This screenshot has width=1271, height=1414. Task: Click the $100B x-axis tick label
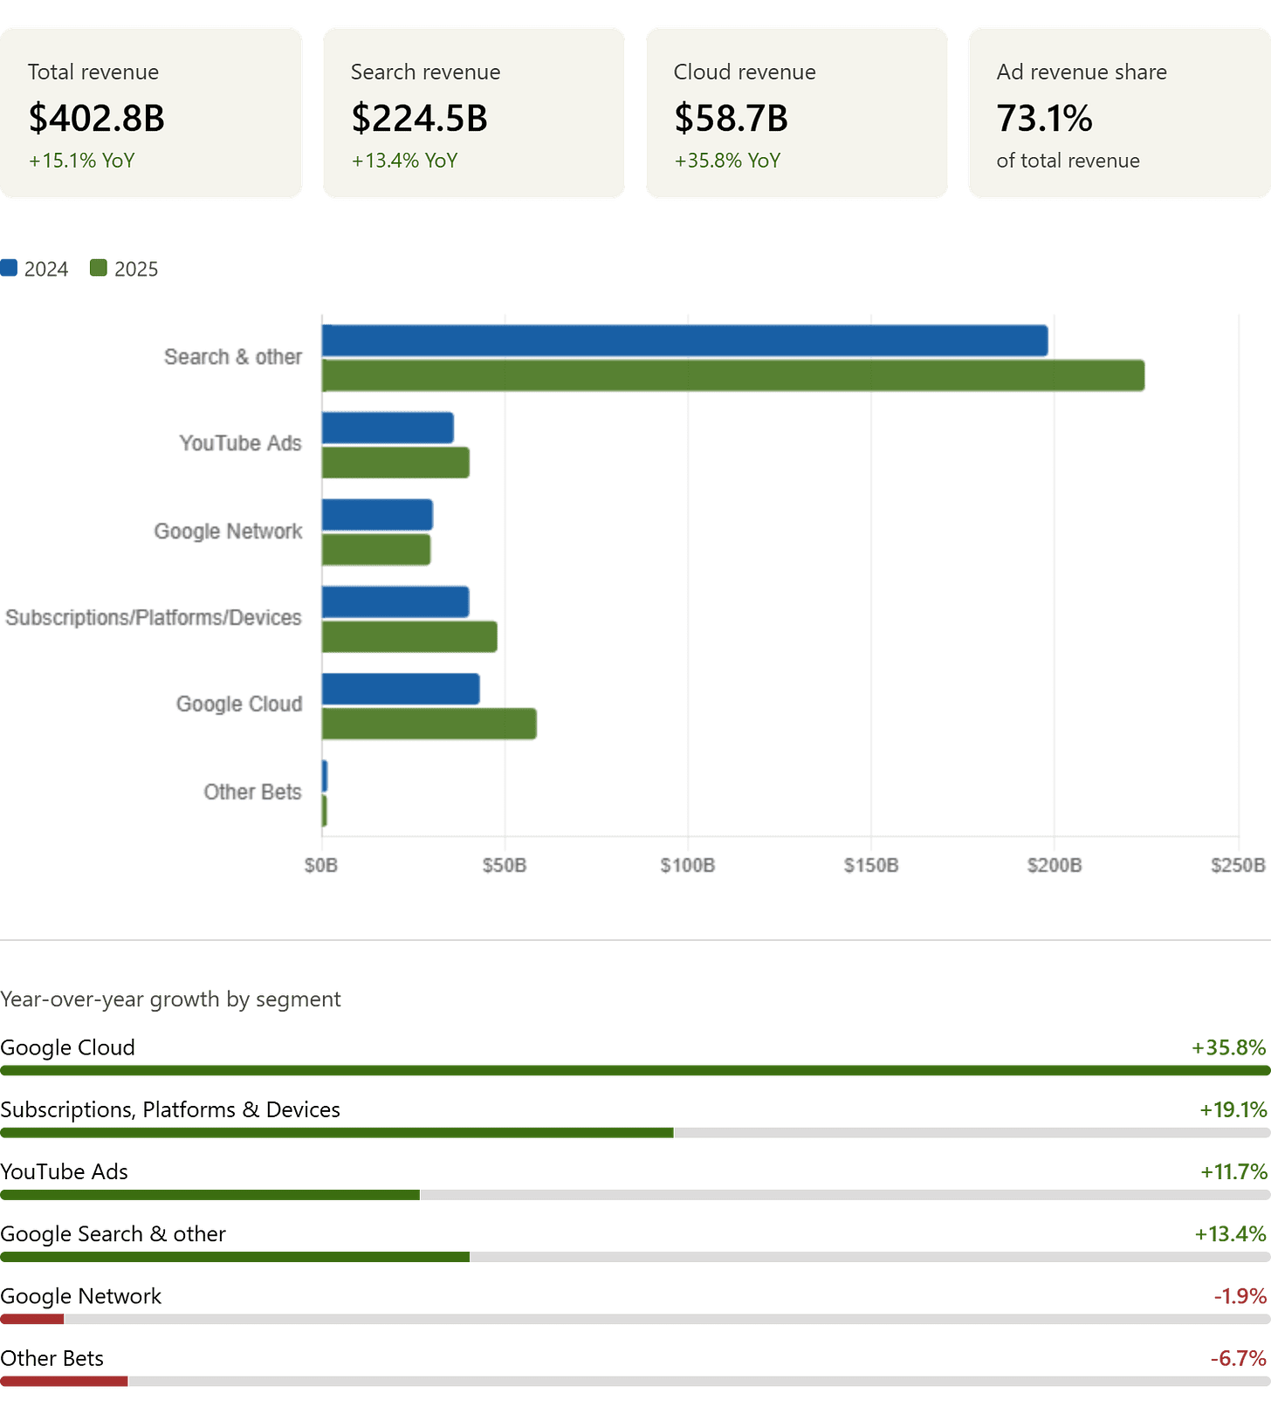(688, 865)
